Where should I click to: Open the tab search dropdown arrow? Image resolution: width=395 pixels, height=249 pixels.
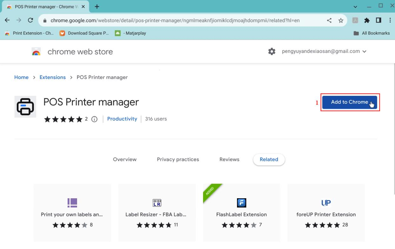coord(355,7)
